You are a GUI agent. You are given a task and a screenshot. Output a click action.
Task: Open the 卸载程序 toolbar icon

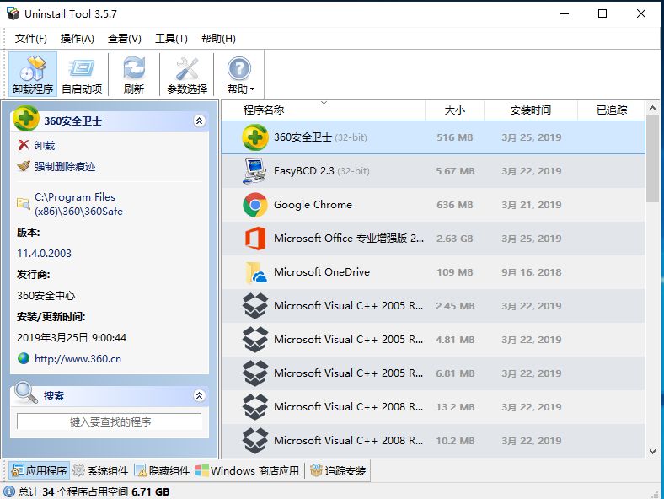[33, 74]
